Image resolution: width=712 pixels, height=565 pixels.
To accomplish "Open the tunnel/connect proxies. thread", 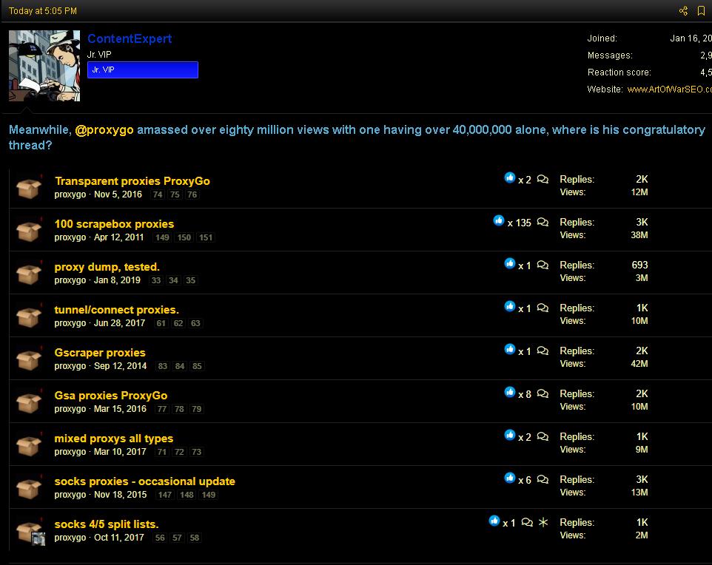I will (117, 310).
